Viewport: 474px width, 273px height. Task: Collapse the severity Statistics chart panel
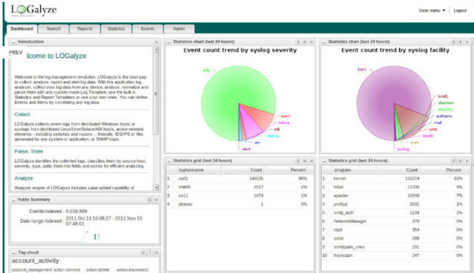tap(169, 42)
